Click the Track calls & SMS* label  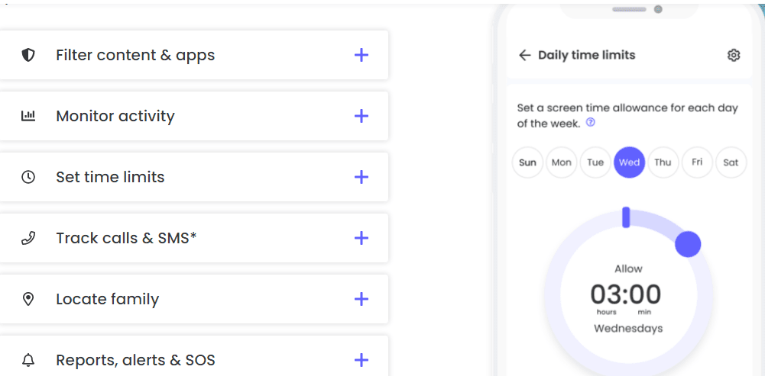coord(126,238)
